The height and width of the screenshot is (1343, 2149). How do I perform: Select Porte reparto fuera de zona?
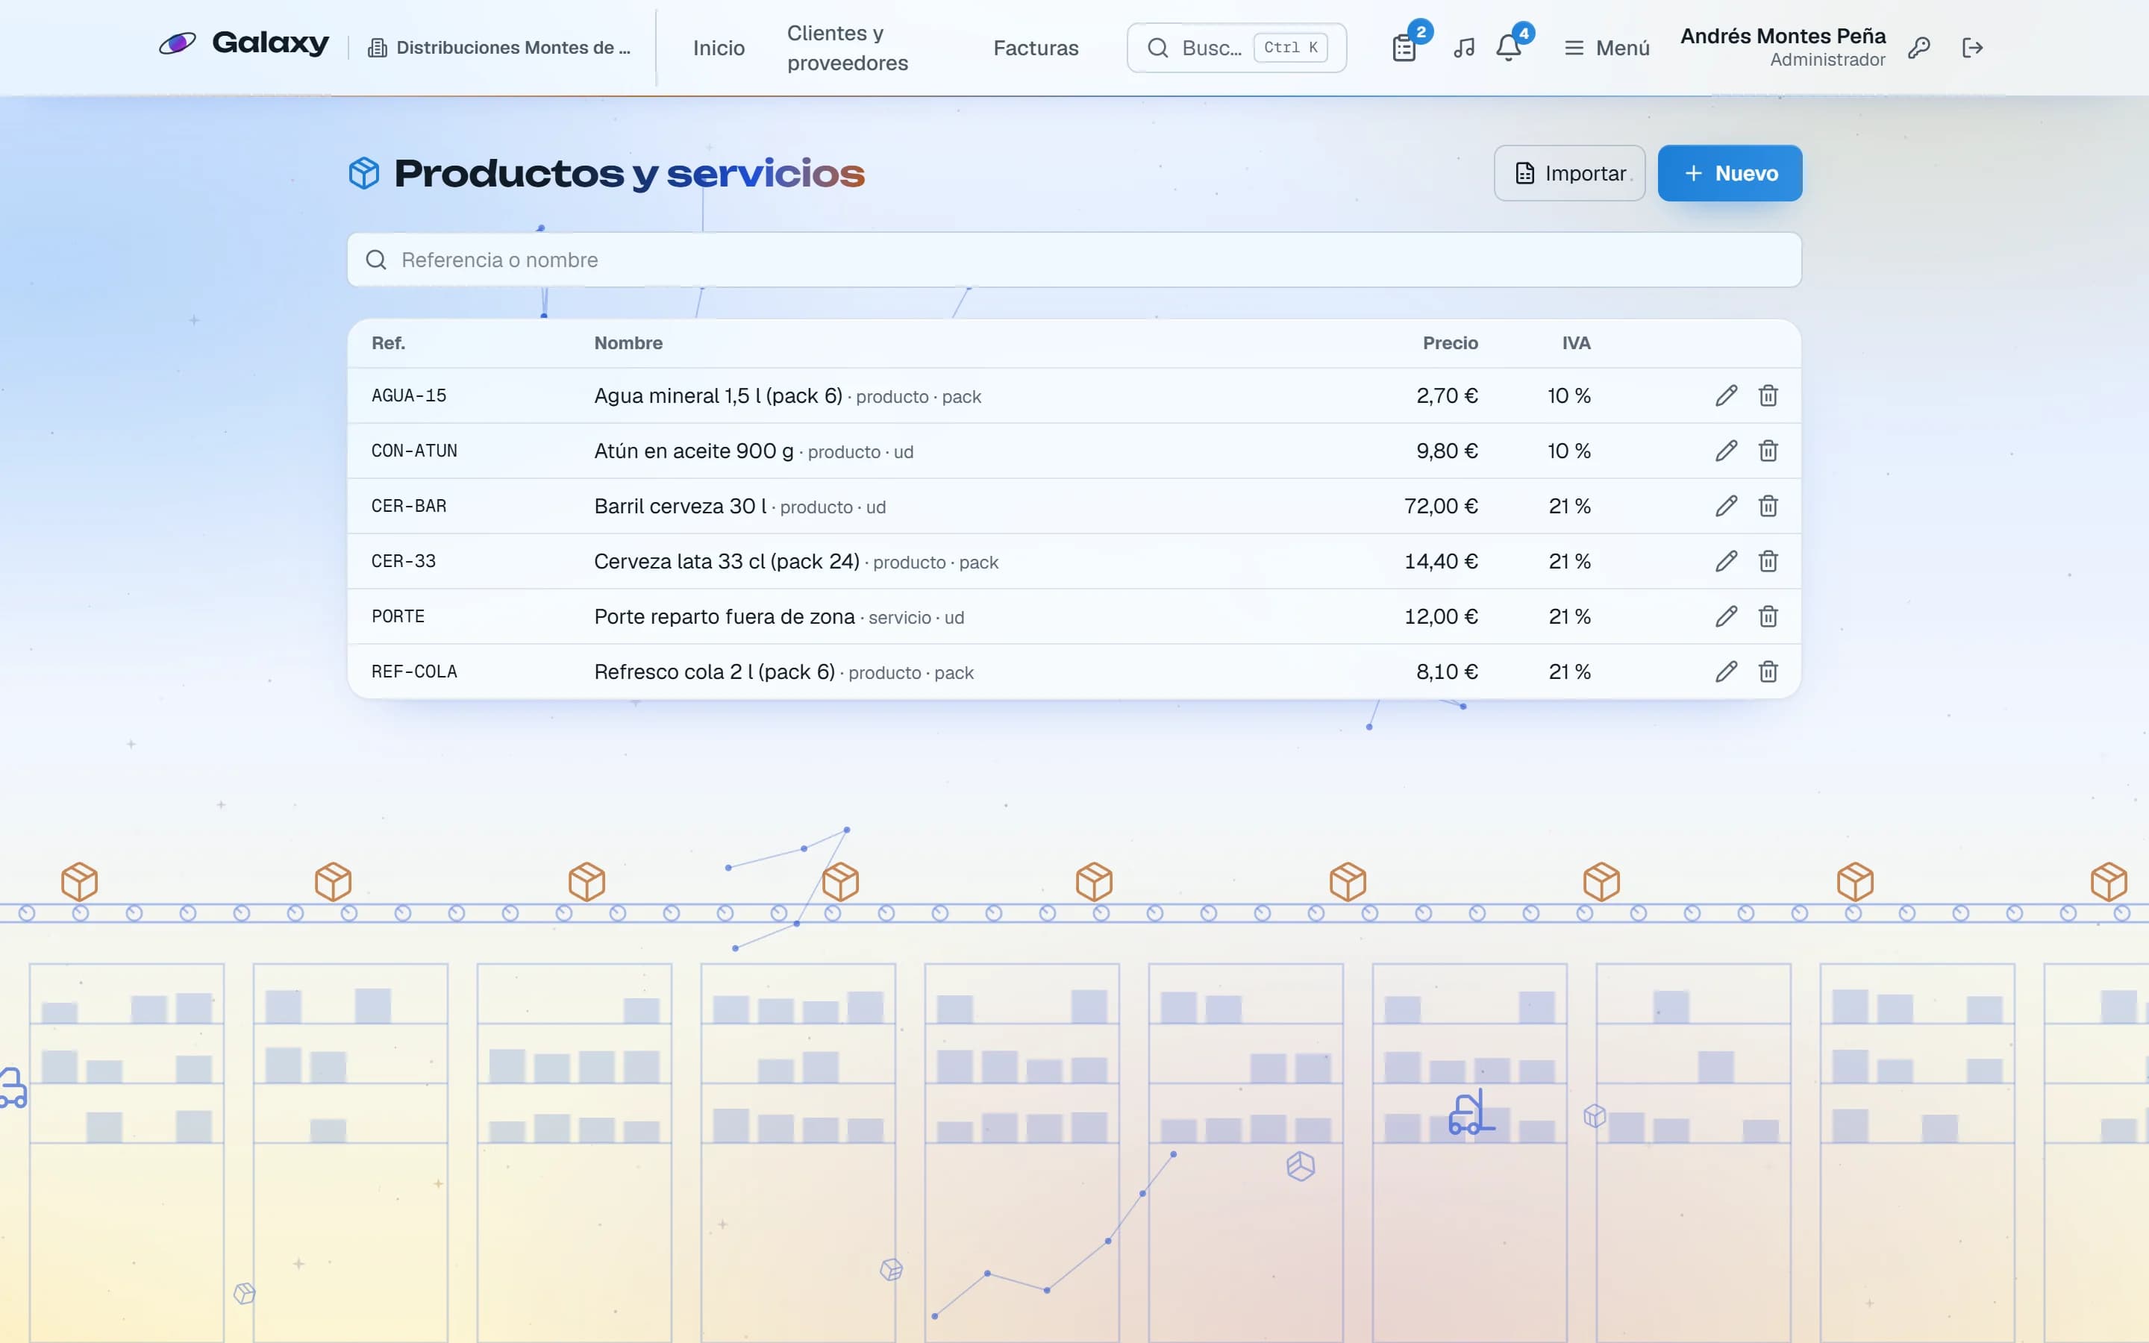coord(724,616)
